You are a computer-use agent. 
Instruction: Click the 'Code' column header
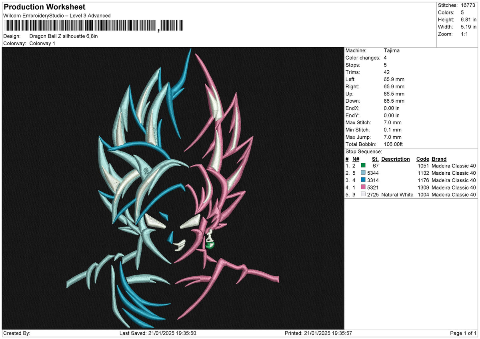[x=423, y=159]
